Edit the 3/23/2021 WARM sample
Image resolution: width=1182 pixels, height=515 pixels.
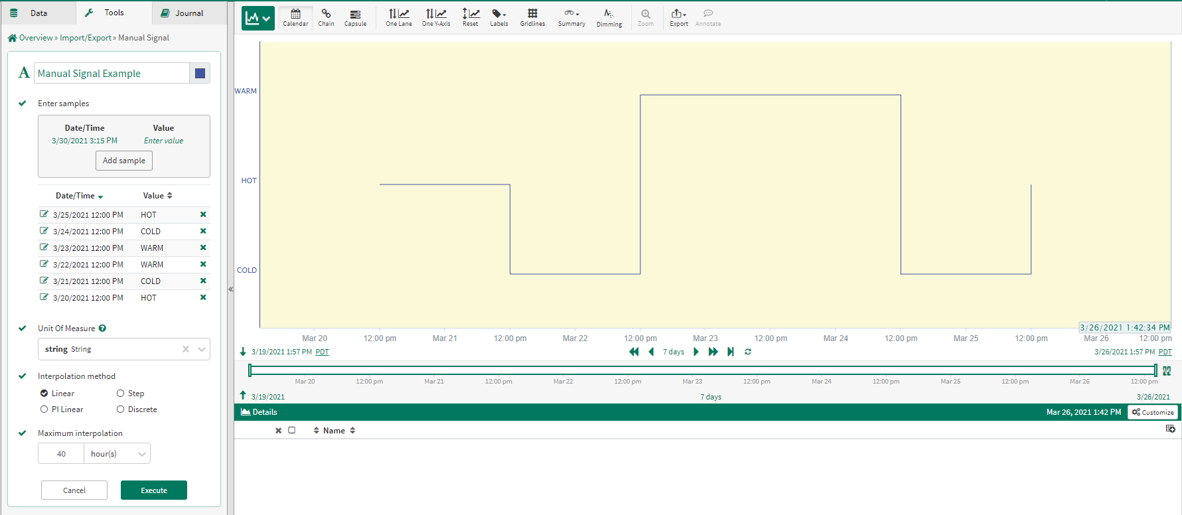[x=44, y=248]
